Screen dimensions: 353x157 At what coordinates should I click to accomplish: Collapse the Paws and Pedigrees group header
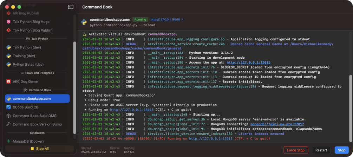(x=37, y=73)
